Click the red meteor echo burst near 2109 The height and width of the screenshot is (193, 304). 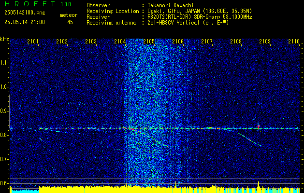click(259, 126)
